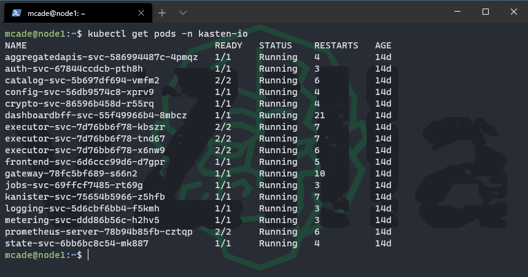The image size is (528, 277).
Task: Minimize the terminal window
Action: pos(457,12)
